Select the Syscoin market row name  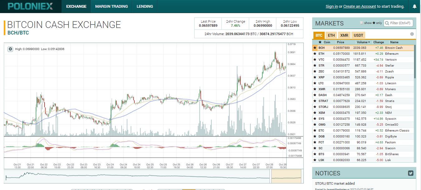coord(391,119)
